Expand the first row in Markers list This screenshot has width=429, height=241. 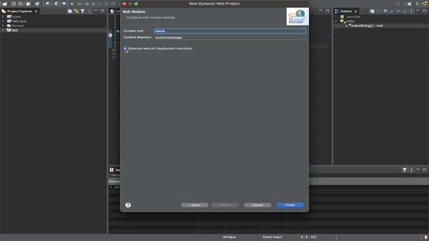pyautogui.click(x=111, y=187)
